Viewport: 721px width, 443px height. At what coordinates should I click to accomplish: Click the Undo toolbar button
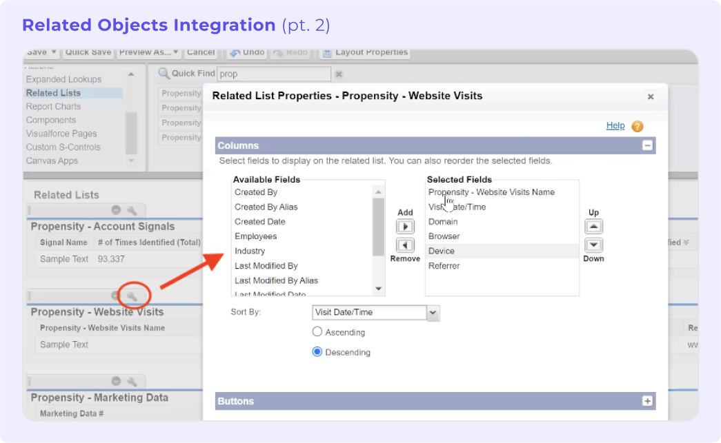pyautogui.click(x=248, y=52)
